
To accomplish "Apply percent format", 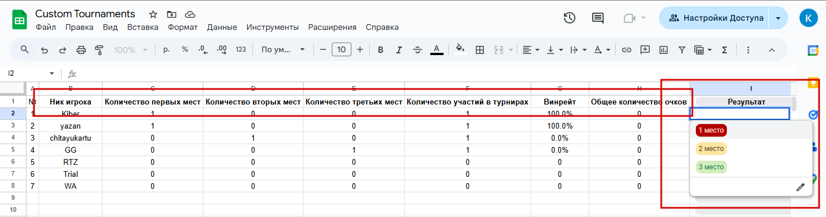I will pyautogui.click(x=185, y=50).
